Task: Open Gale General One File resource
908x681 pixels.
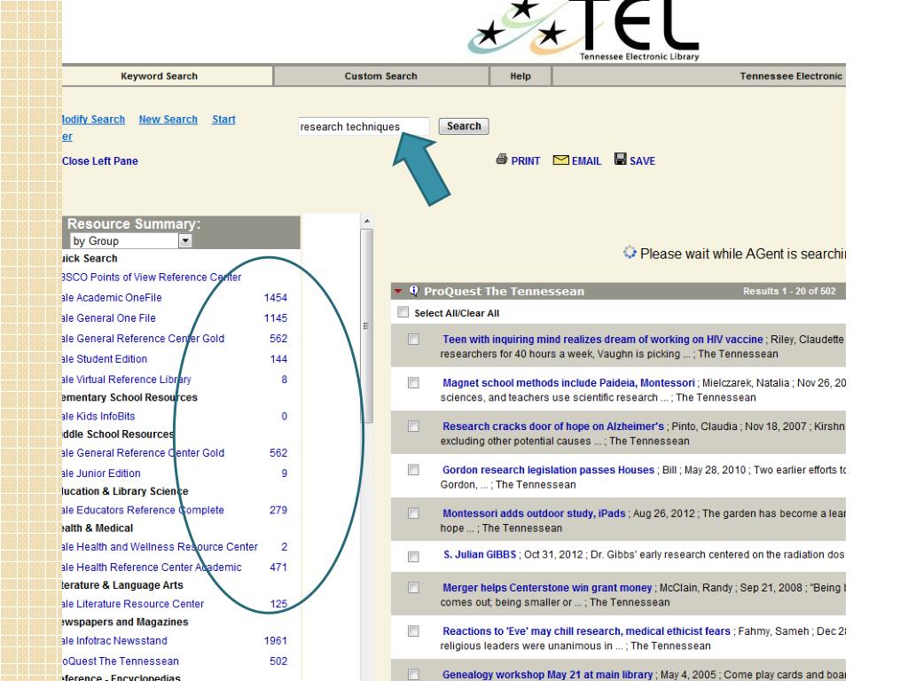Action: tap(109, 318)
